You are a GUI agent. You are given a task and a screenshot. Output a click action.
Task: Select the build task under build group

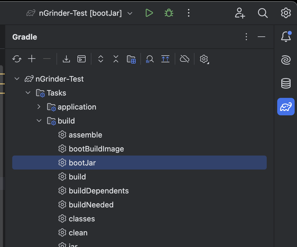coord(77,177)
